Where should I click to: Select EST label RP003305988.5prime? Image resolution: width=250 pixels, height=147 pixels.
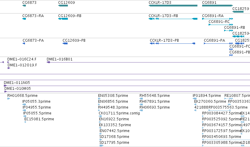coord(222,143)
